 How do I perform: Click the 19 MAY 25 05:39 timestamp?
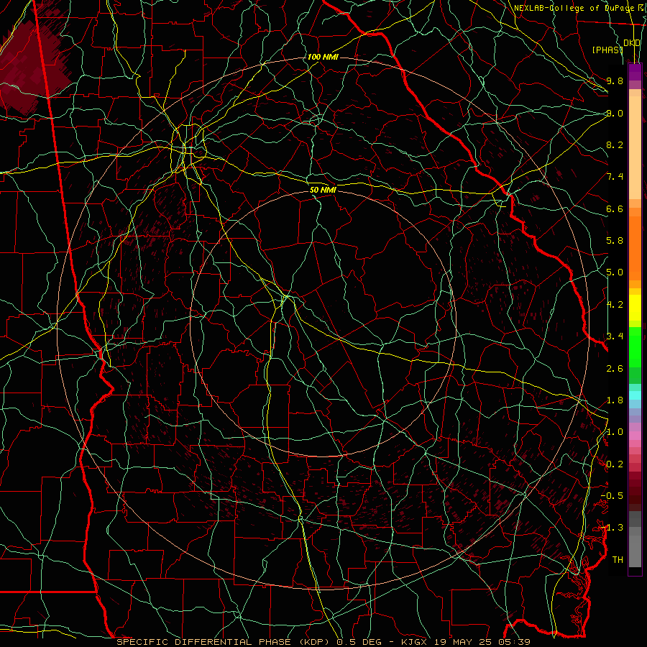point(482,642)
